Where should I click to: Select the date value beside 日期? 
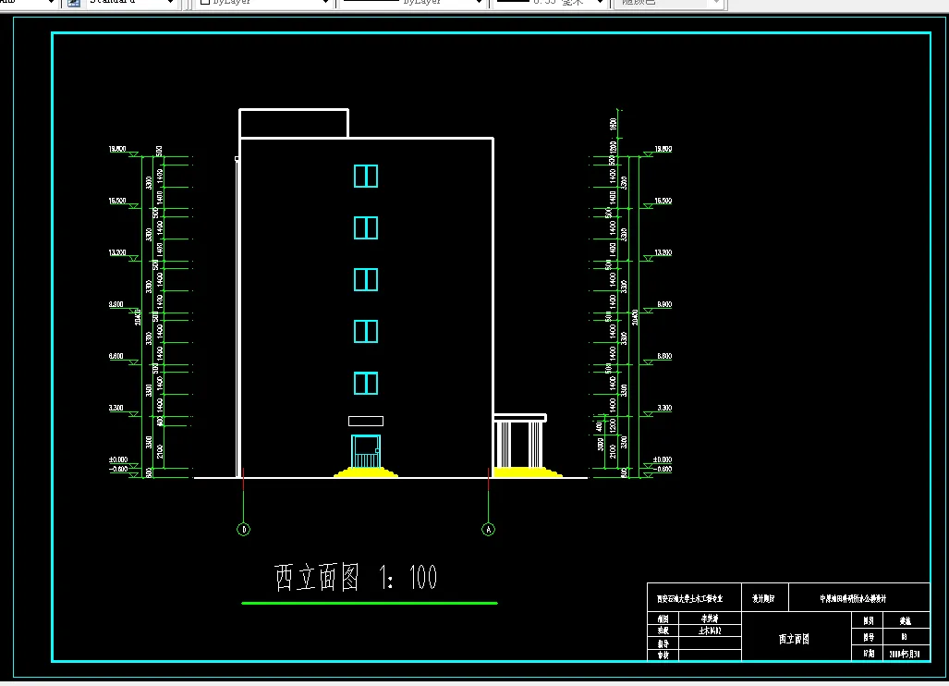(905, 654)
